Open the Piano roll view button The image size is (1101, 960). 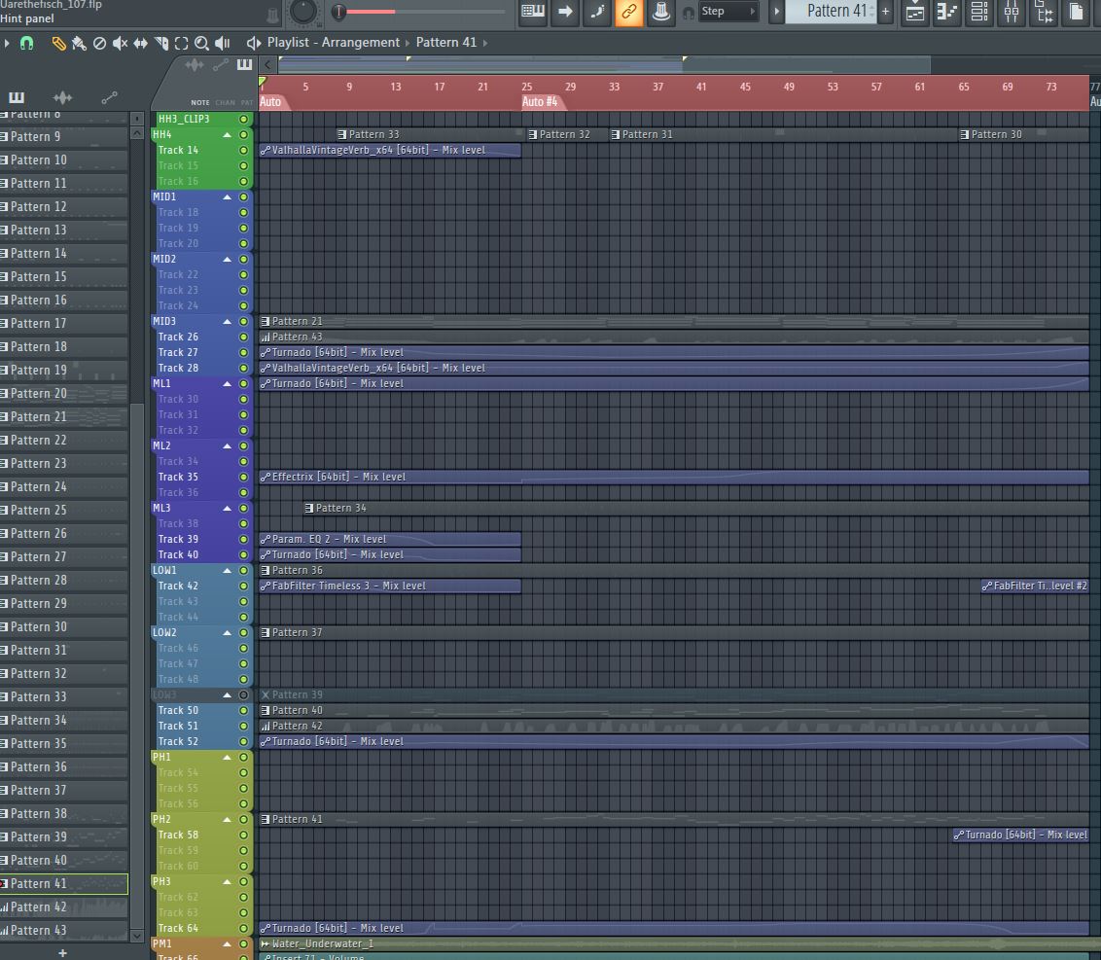pos(947,12)
